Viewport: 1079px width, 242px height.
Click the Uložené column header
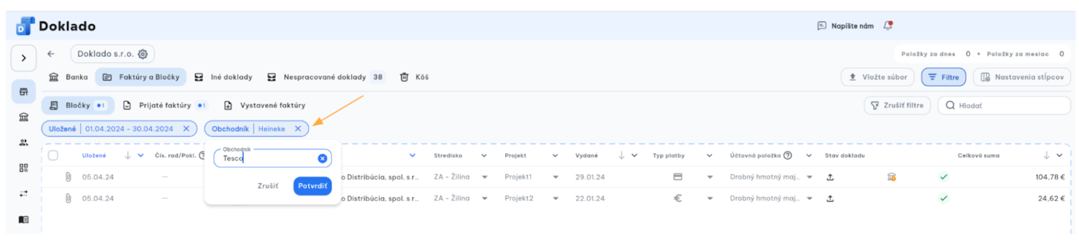[x=94, y=156]
